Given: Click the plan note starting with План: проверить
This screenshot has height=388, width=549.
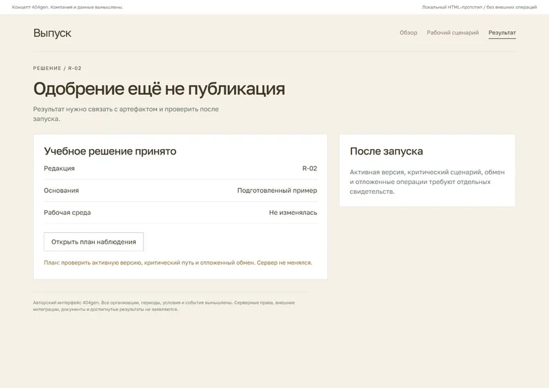Looking at the screenshot, I should click(178, 262).
